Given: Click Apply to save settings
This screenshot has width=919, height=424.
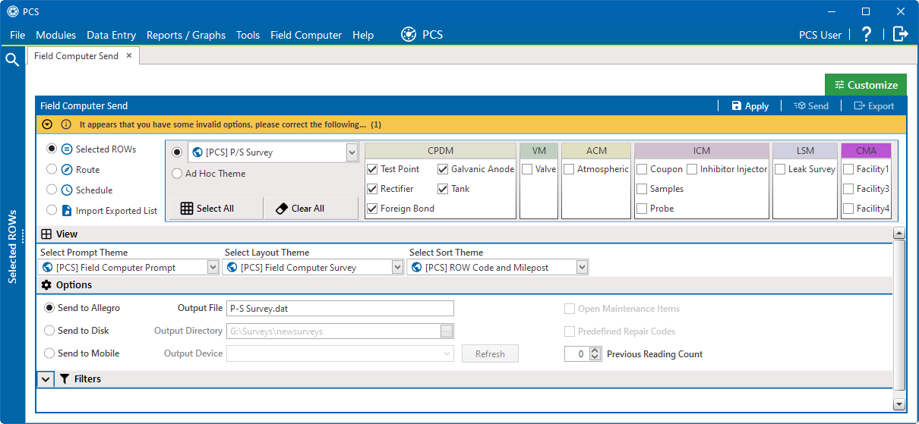Looking at the screenshot, I should [x=750, y=106].
